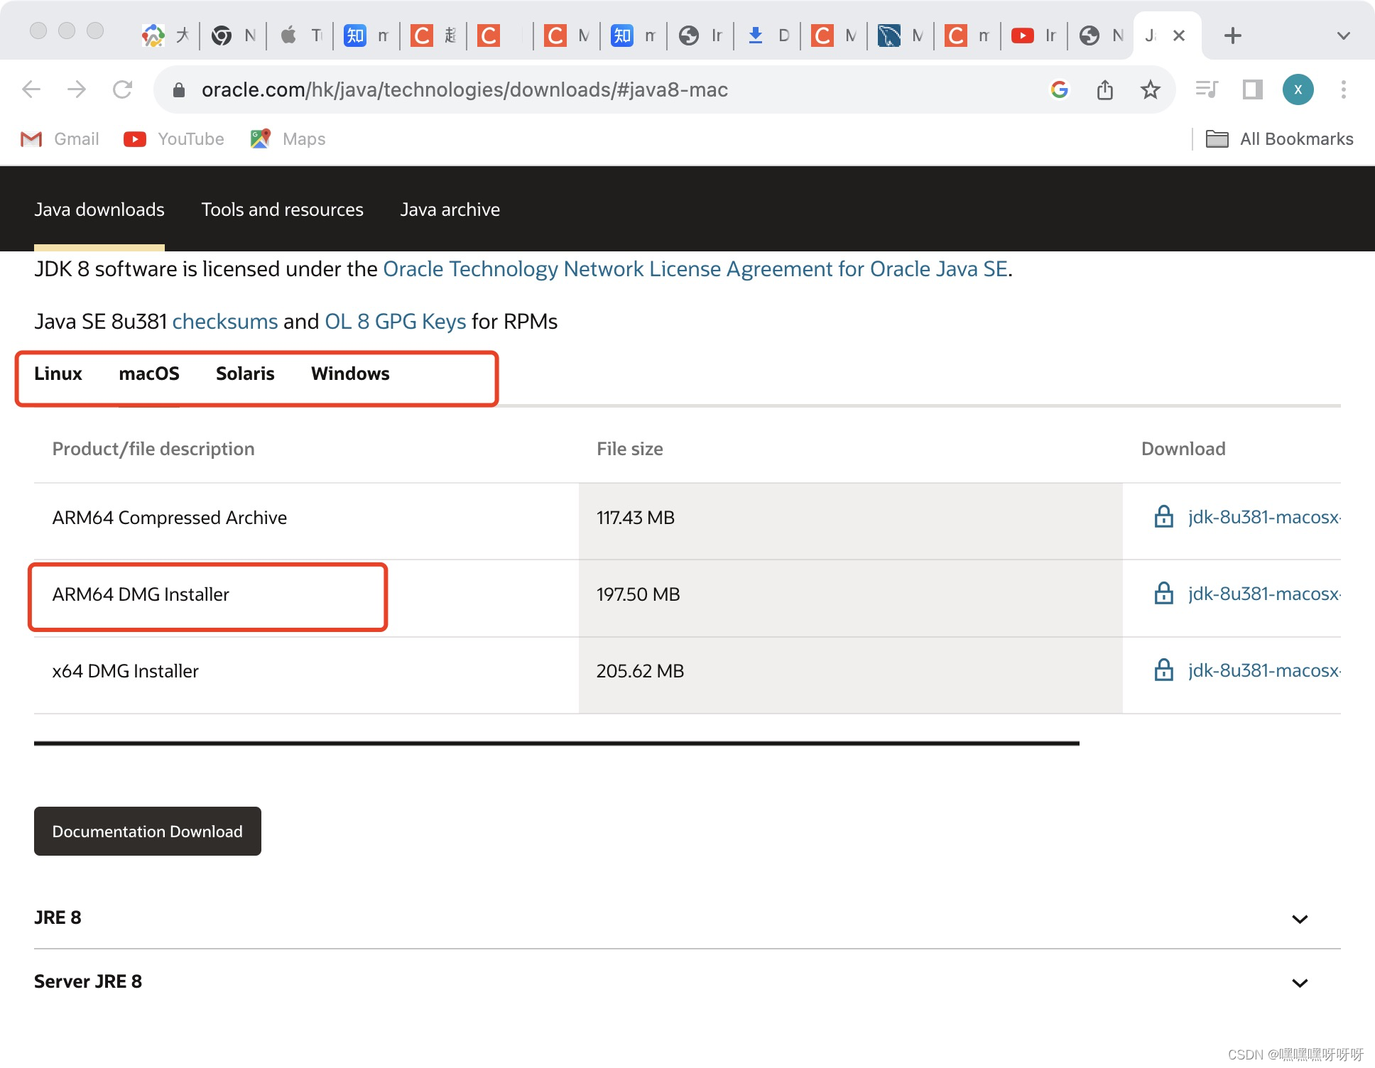The width and height of the screenshot is (1375, 1068).
Task: Select the Java downloads nav tab
Action: point(99,209)
